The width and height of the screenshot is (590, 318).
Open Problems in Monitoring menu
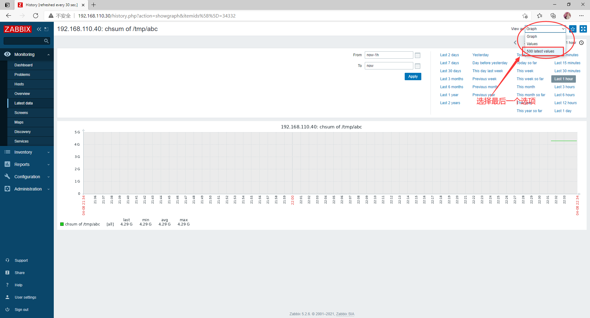coord(22,75)
